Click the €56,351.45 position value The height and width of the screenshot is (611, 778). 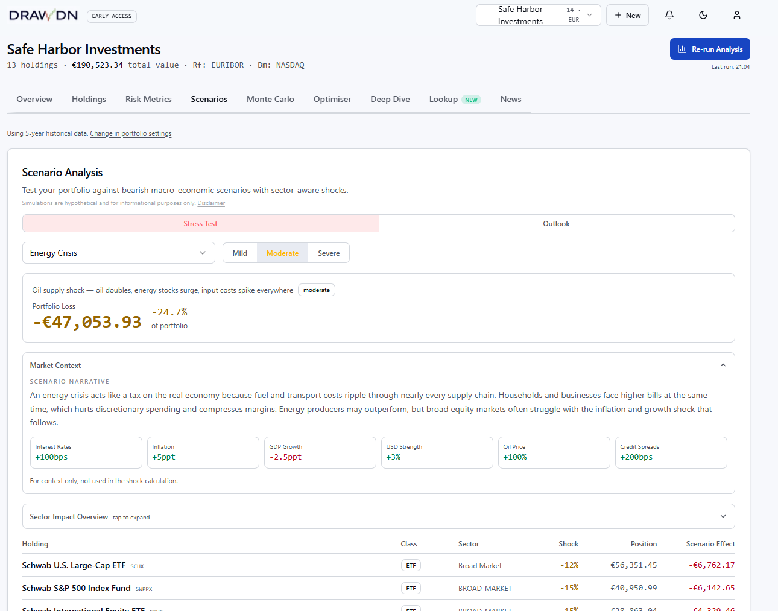click(x=634, y=565)
